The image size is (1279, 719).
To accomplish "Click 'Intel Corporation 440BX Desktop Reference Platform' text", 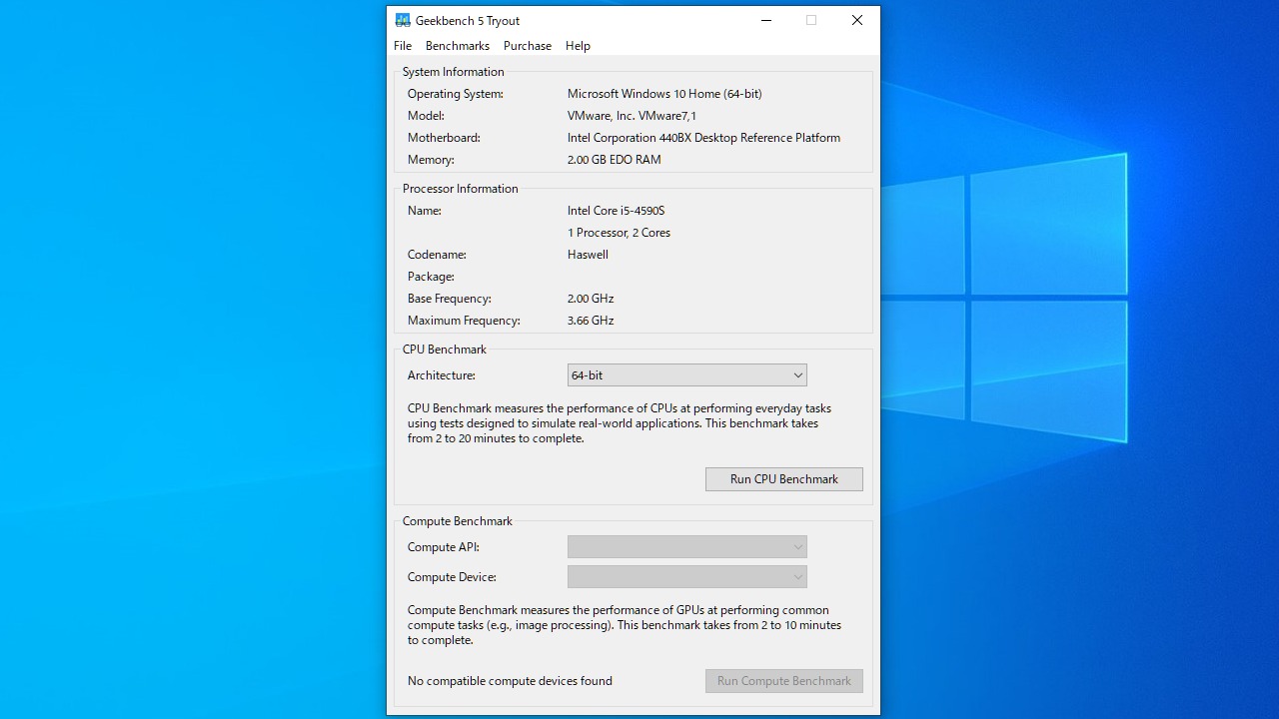I will (703, 138).
